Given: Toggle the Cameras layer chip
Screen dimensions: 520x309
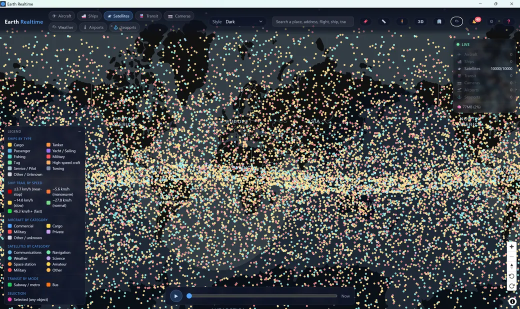Looking at the screenshot, I should [179, 16].
